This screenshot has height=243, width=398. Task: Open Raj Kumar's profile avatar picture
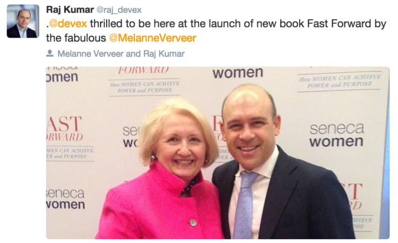pyautogui.click(x=23, y=21)
